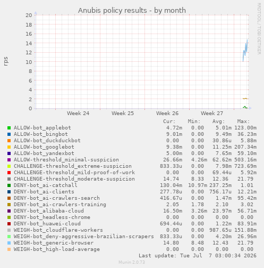Click the DENY-bot_ai-catchall dark green swatch
The width and height of the screenshot is (264, 268).
coord(9,185)
